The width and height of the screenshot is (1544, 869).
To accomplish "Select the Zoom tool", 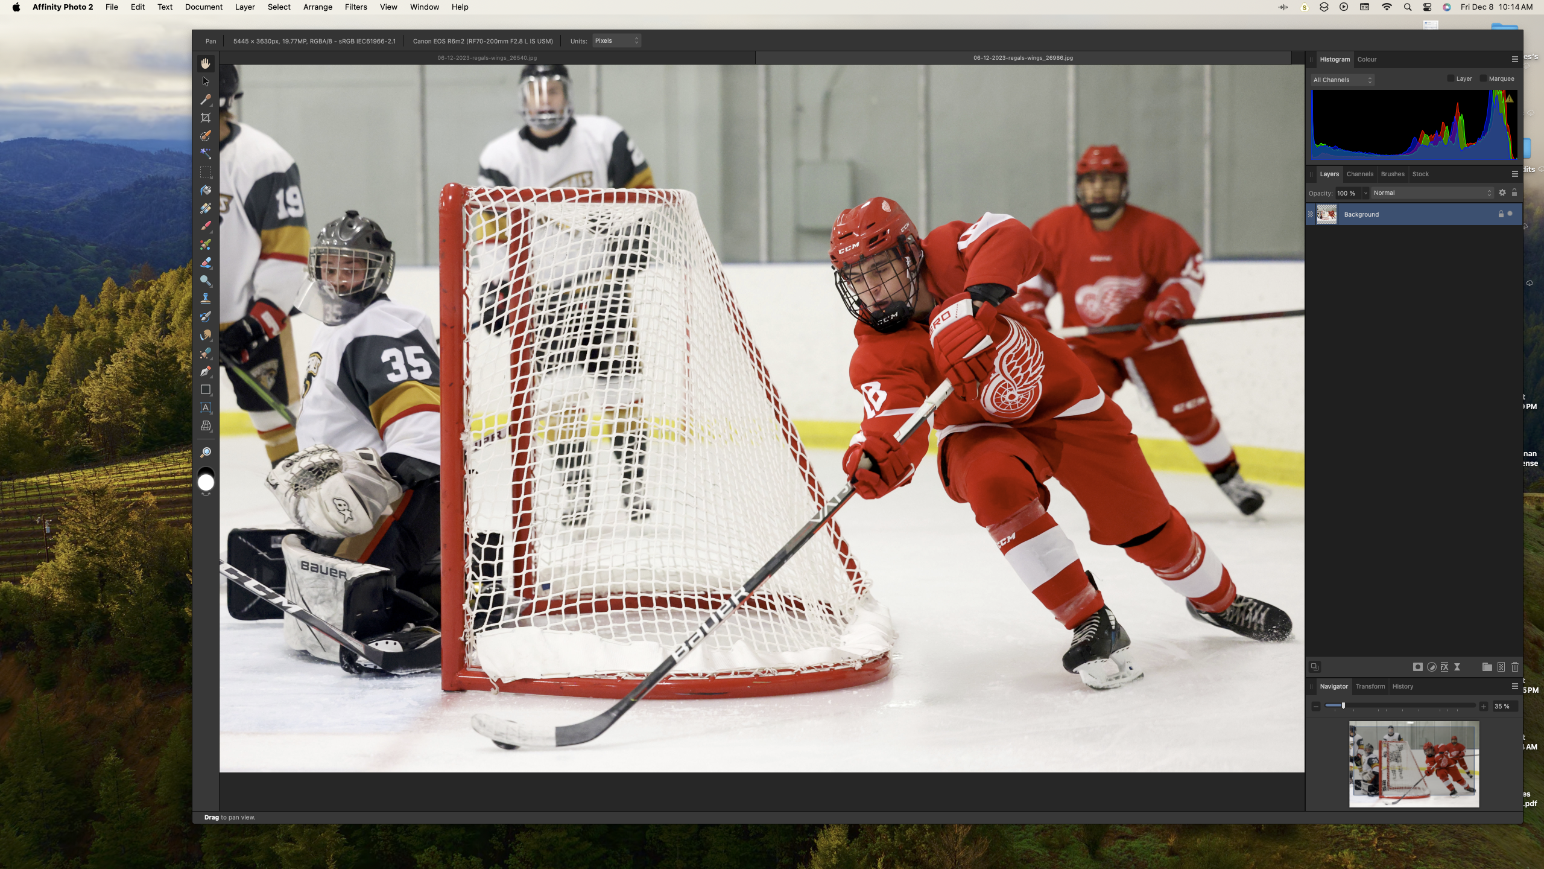I will pos(206,452).
